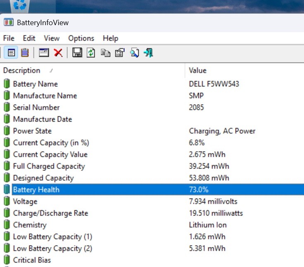Click the battery icon beside Chemistry
This screenshot has height=267, width=304.
[x=7, y=225]
